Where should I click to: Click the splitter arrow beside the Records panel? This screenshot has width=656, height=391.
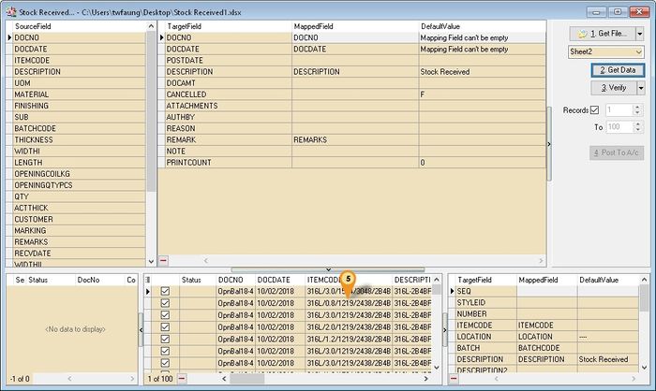coord(550,143)
